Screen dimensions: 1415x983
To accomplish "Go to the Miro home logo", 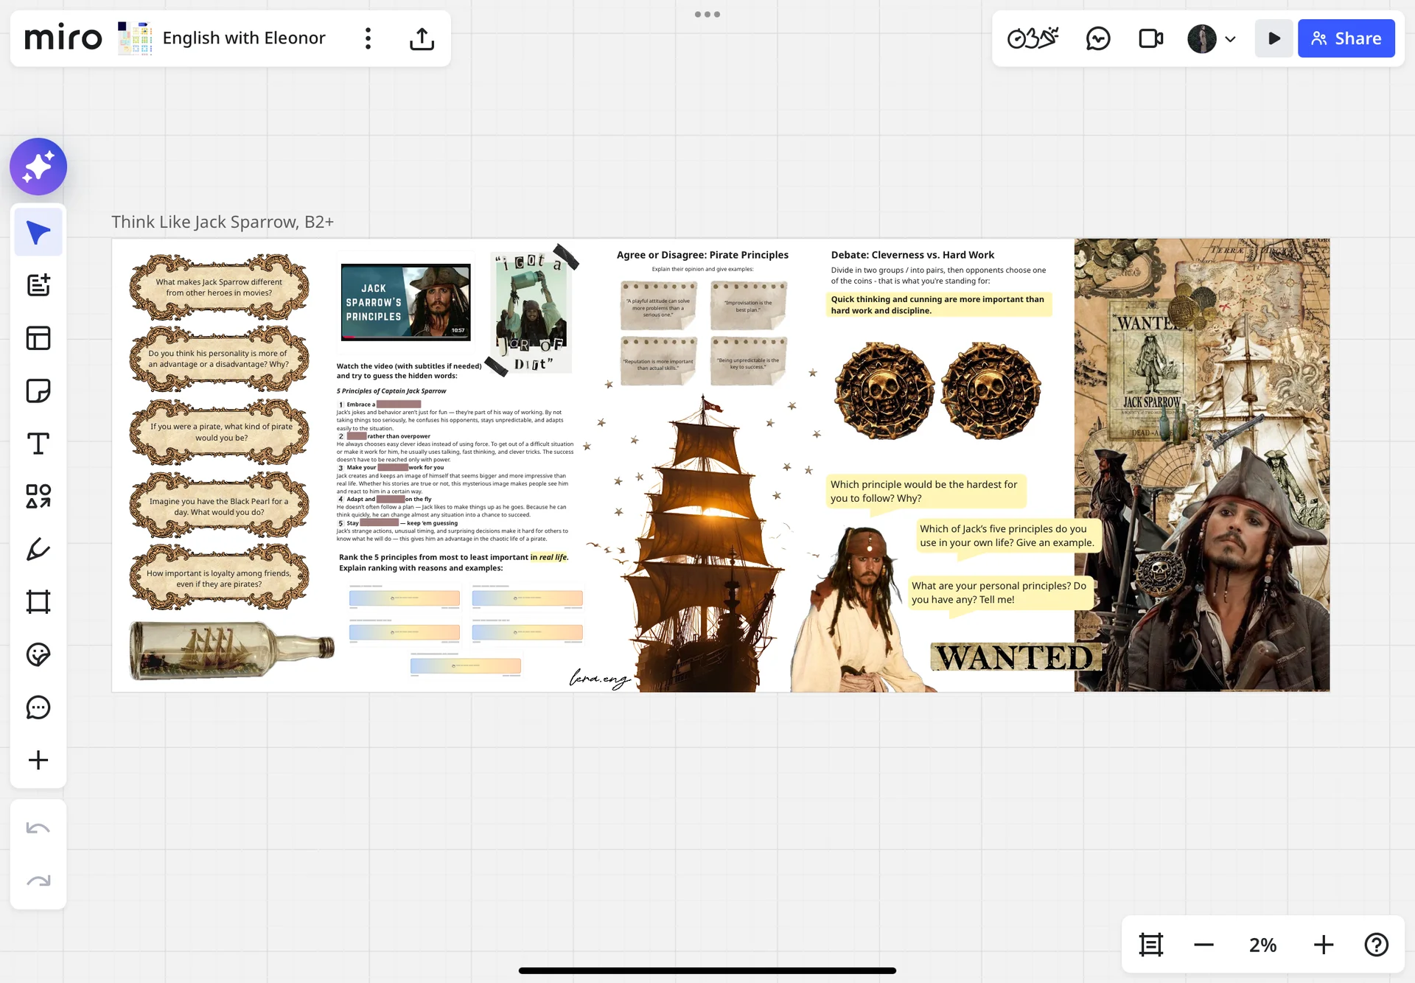I will click(x=63, y=38).
